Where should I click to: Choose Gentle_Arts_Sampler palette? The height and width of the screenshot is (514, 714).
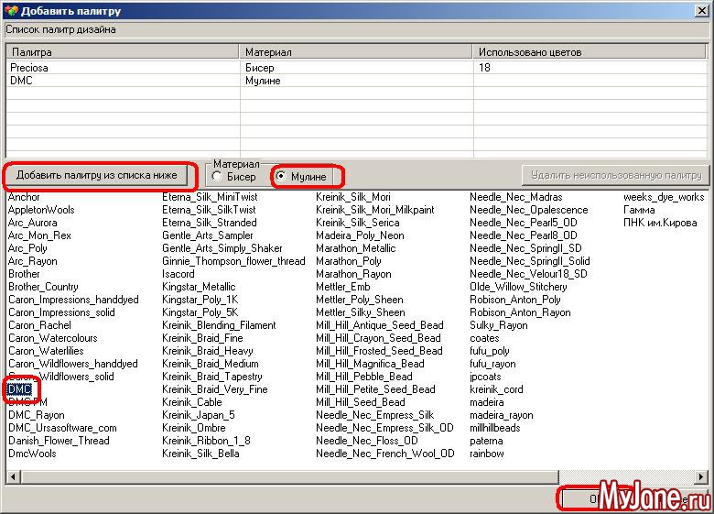(207, 235)
